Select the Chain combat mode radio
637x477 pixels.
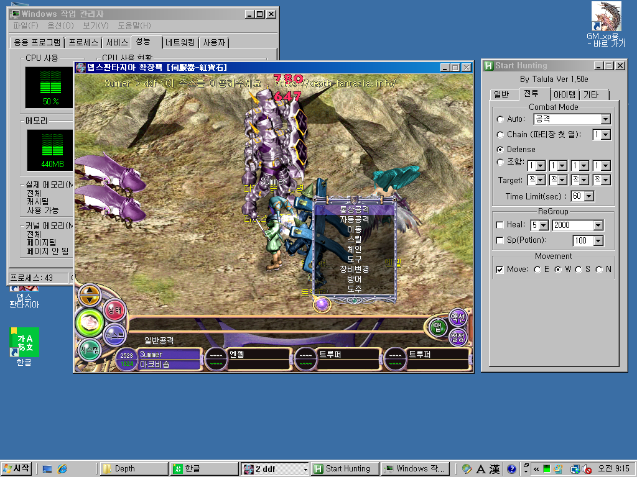[500, 135]
